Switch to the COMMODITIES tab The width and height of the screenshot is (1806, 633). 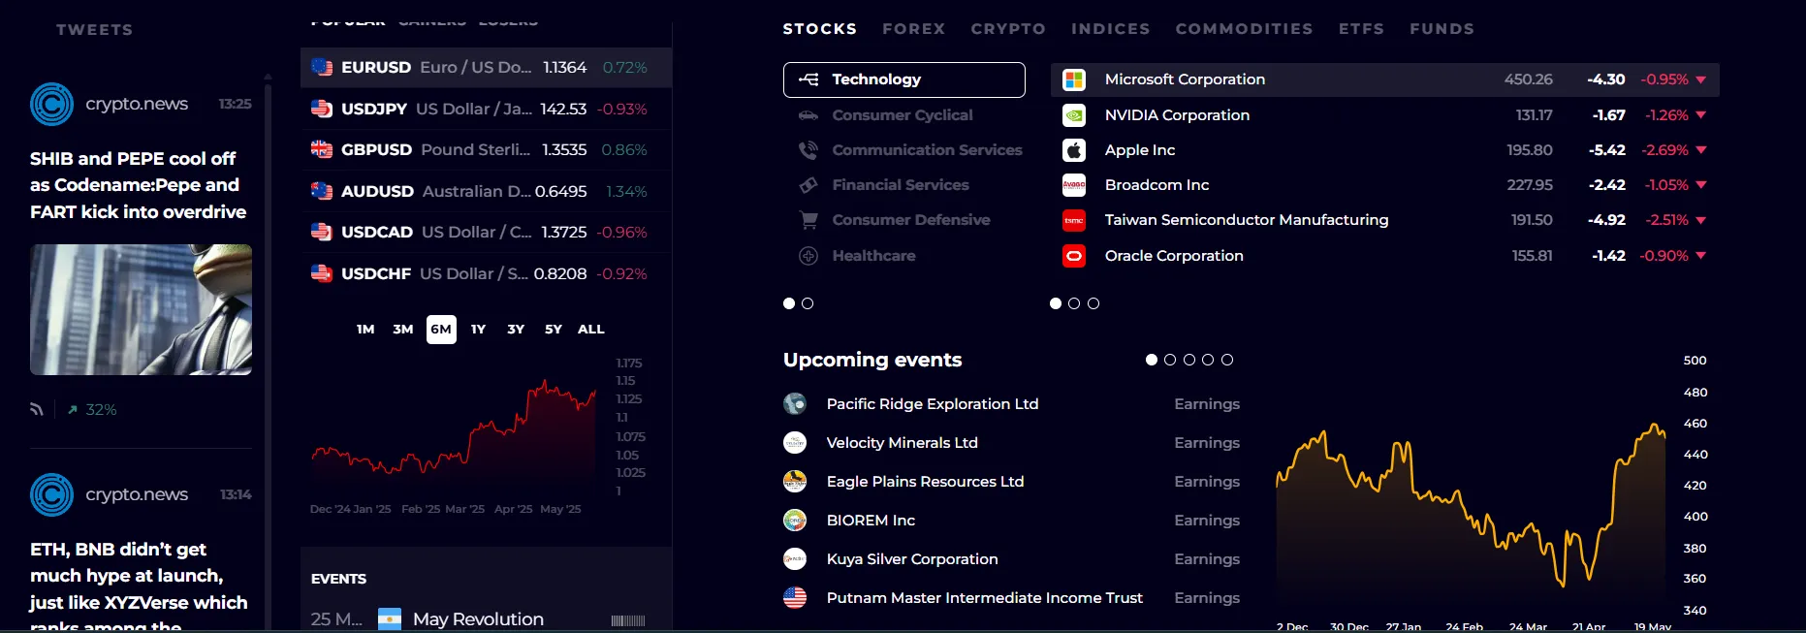pyautogui.click(x=1244, y=29)
